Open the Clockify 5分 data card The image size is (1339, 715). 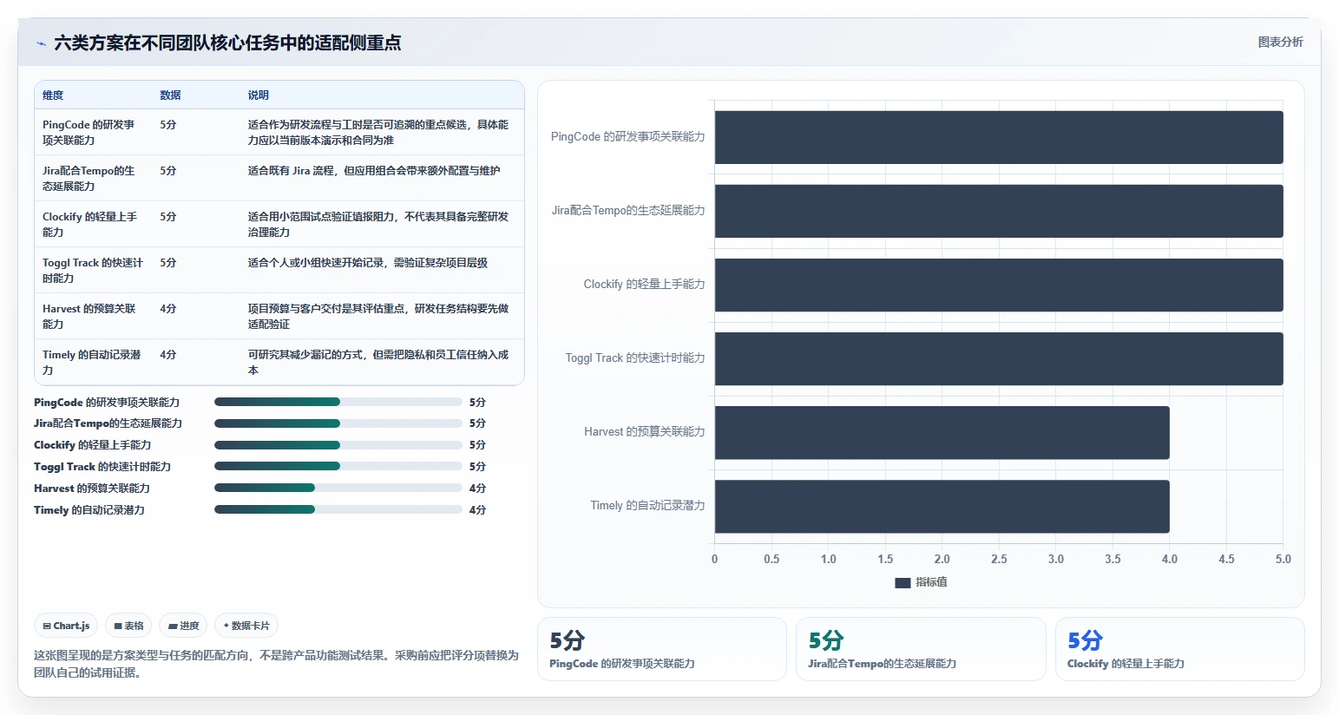tap(1180, 649)
